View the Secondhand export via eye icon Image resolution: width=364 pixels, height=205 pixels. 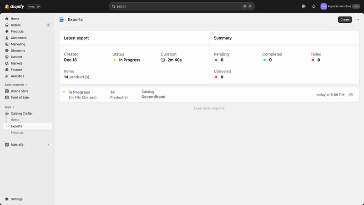(x=351, y=95)
